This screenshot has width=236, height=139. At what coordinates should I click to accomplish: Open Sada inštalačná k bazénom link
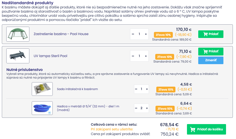pos(77,89)
